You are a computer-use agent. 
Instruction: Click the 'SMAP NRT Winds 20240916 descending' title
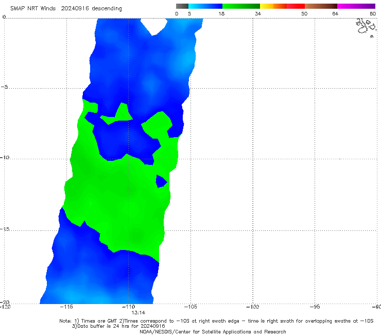point(66,8)
